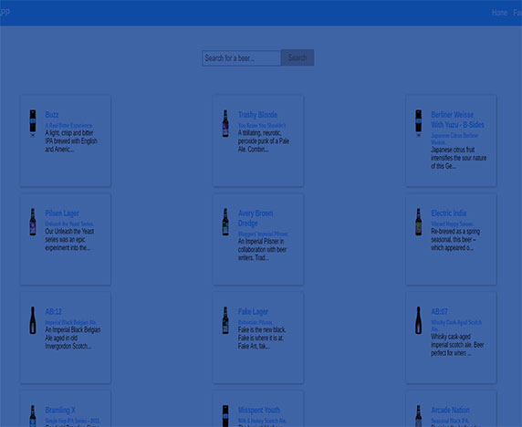The image size is (522, 427).
Task: Open the Home nav link
Action: click(x=499, y=13)
